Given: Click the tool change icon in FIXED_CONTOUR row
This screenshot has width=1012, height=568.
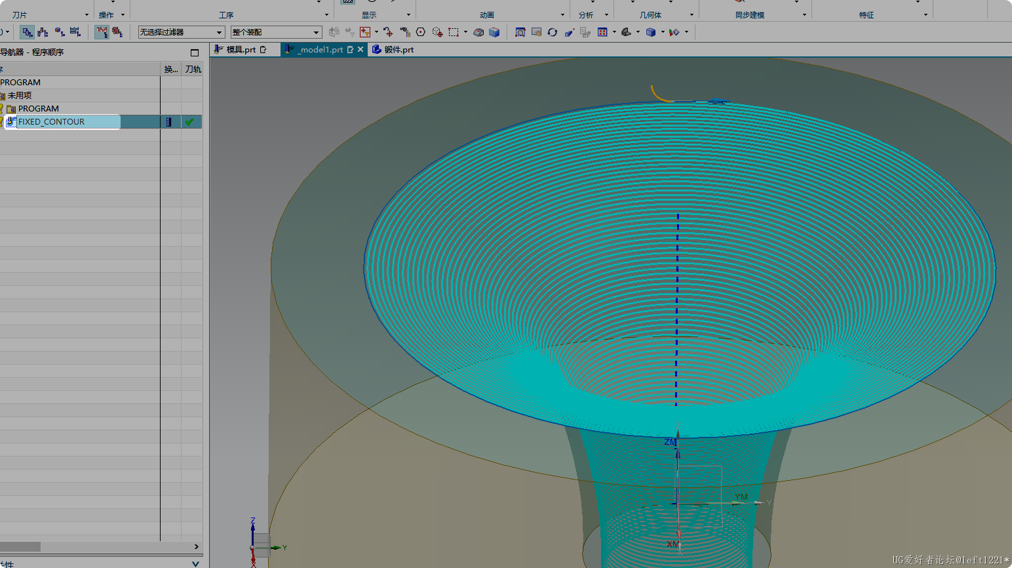Looking at the screenshot, I should (x=169, y=122).
